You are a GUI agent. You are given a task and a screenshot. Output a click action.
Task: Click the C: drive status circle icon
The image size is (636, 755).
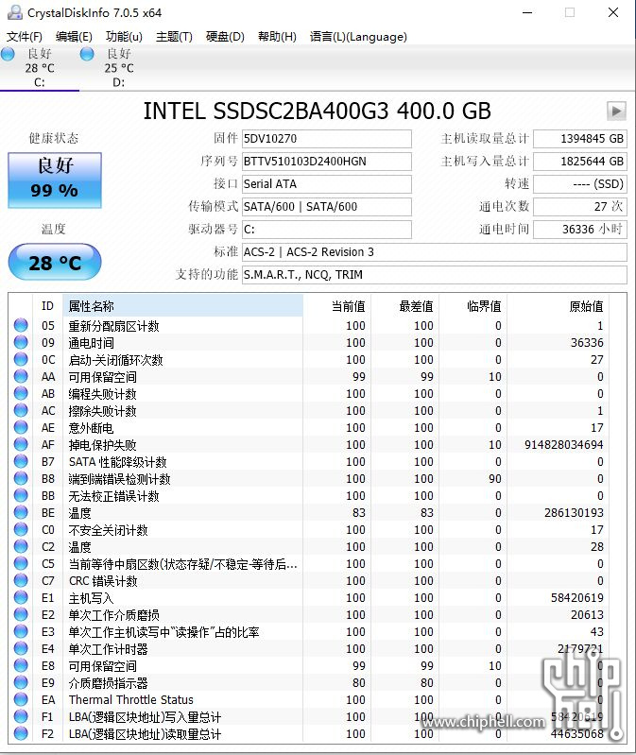[9, 55]
